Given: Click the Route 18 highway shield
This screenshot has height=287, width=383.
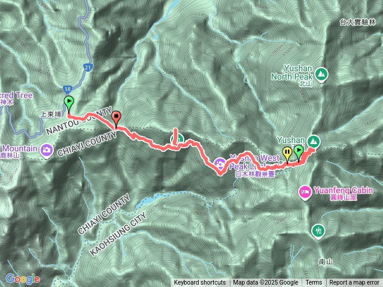Looking at the screenshot, I should point(67,89).
